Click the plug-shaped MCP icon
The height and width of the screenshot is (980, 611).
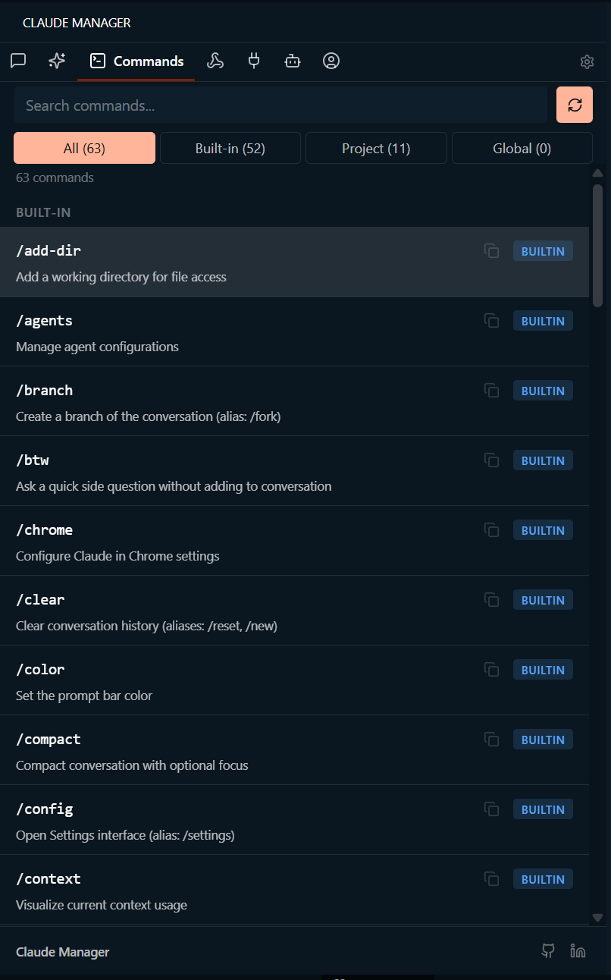[x=254, y=61]
